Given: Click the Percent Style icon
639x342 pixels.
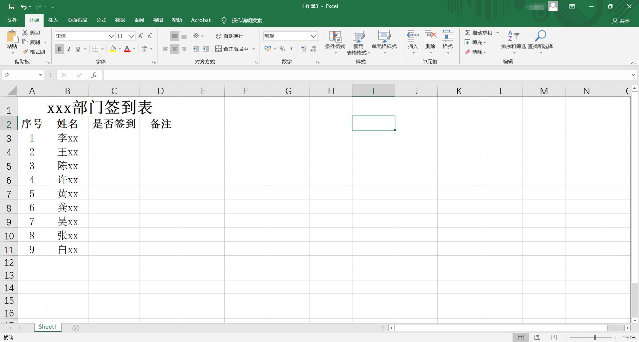Looking at the screenshot, I should point(282,49).
